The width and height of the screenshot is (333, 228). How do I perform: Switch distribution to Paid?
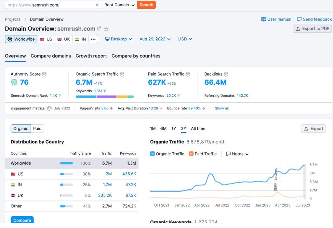pos(37,129)
